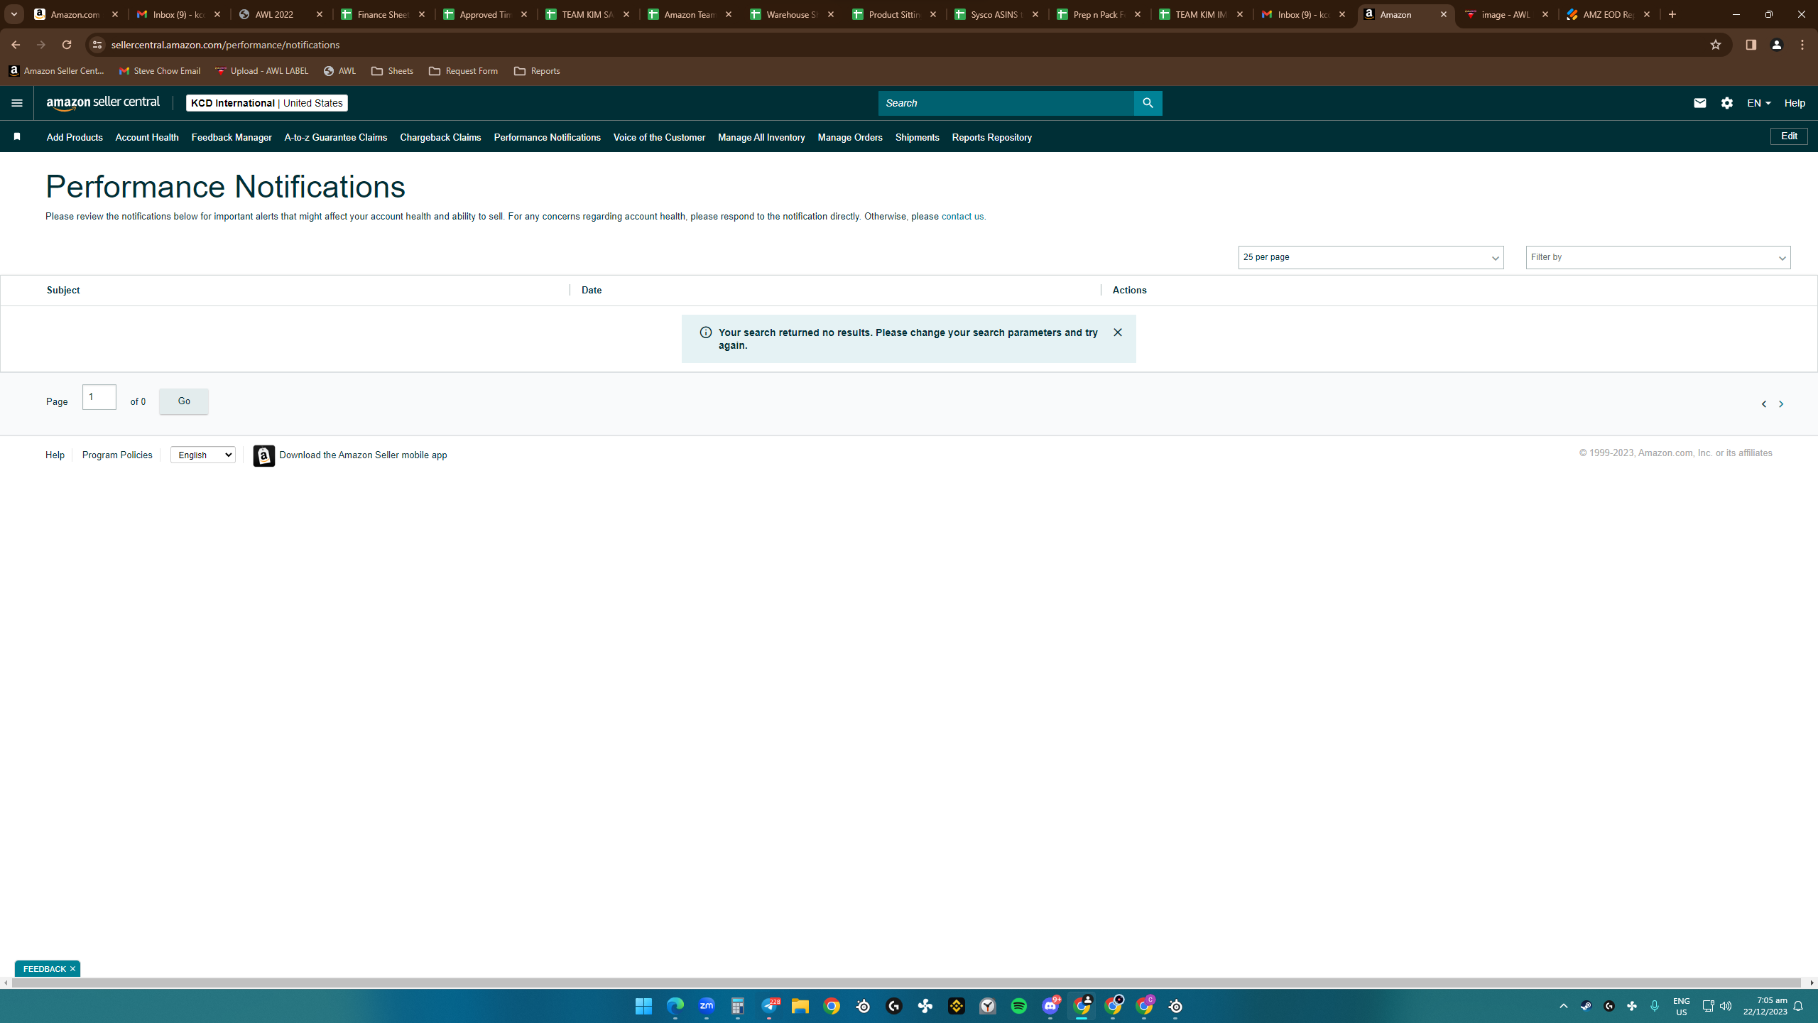Open Zoom from the taskbar

click(706, 1006)
